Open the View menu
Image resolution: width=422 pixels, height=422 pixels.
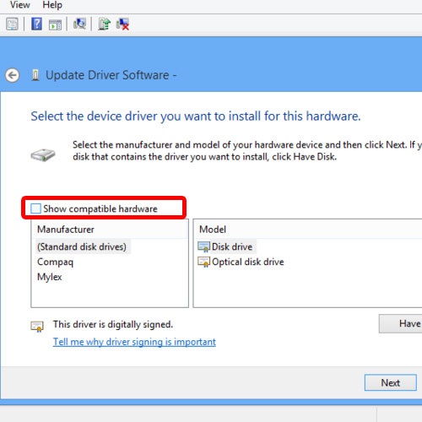click(x=19, y=5)
